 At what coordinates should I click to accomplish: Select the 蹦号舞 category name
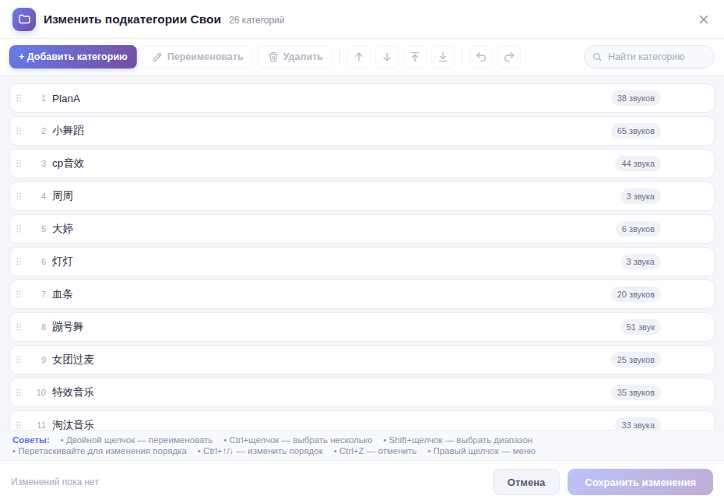(x=68, y=327)
